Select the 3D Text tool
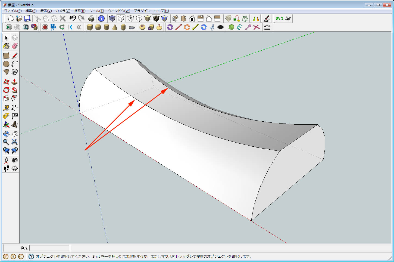 point(15,124)
